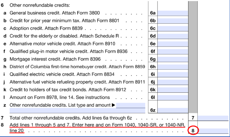
Task: Click the 6k tax credit bonds field
Action: [173, 90]
